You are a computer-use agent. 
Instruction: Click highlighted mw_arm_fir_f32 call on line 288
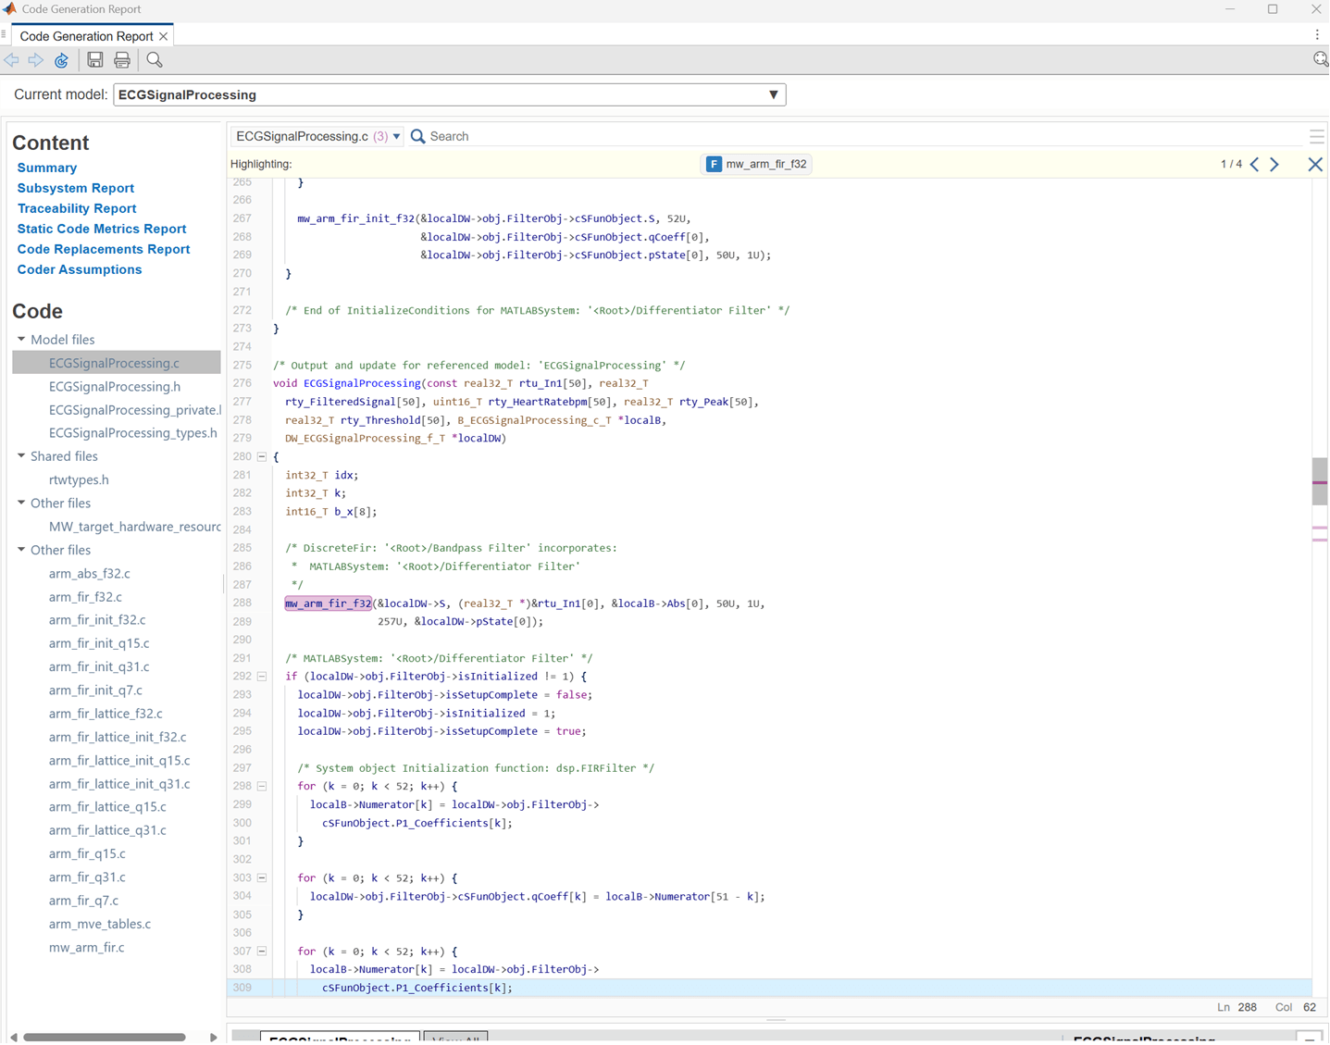[329, 603]
